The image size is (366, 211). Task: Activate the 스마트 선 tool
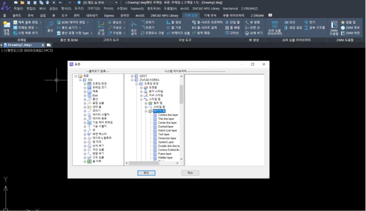(x=101, y=28)
